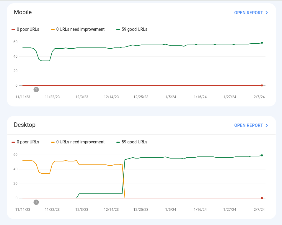The width and height of the screenshot is (282, 225).
Task: Click Desktop red poor URLs endpoint dot
Action: [262, 198]
